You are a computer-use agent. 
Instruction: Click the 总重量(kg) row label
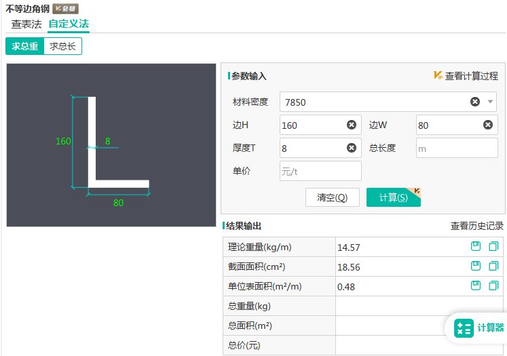[249, 306]
